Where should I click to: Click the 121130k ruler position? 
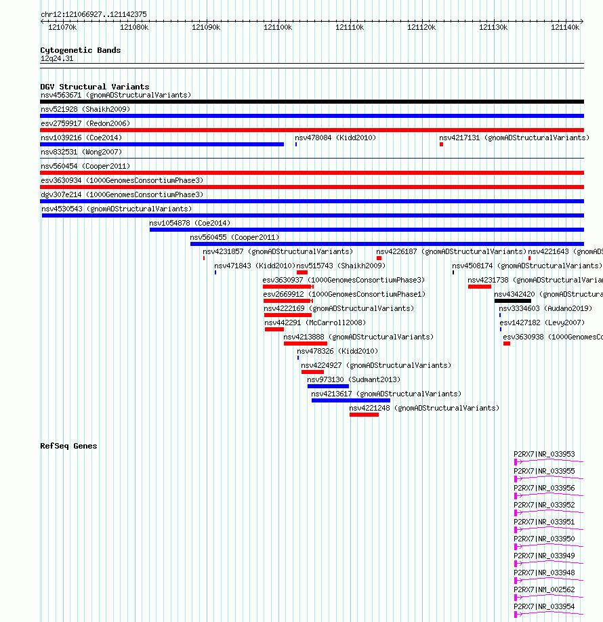pyautogui.click(x=493, y=27)
